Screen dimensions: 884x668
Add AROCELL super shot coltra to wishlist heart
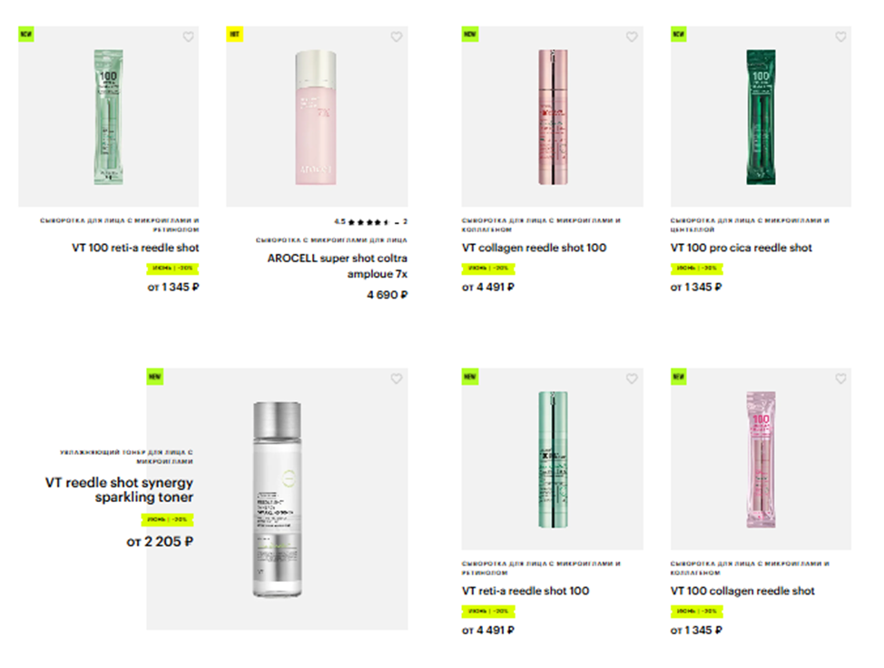point(397,36)
